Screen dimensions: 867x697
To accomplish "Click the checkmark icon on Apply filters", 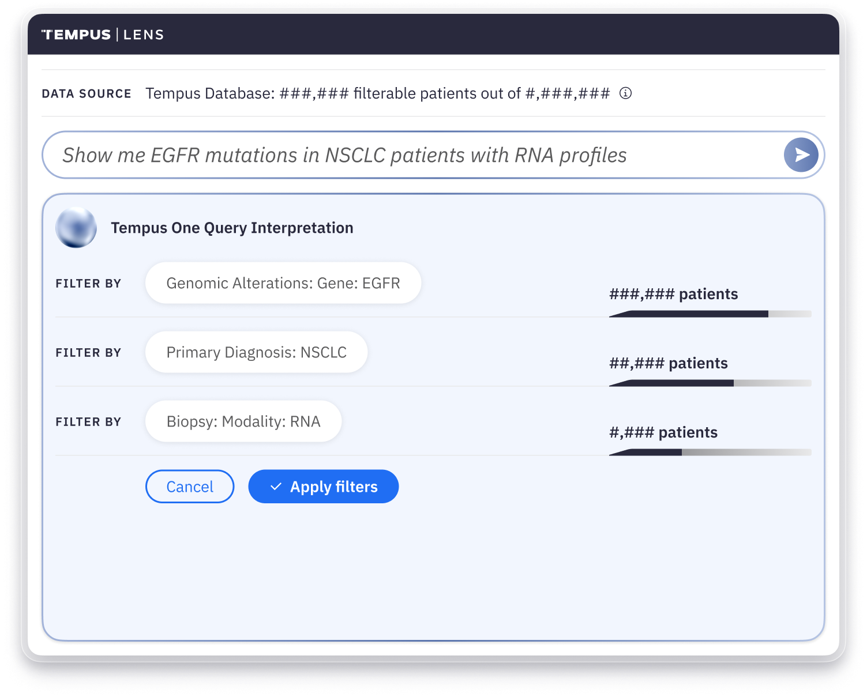I will (276, 487).
